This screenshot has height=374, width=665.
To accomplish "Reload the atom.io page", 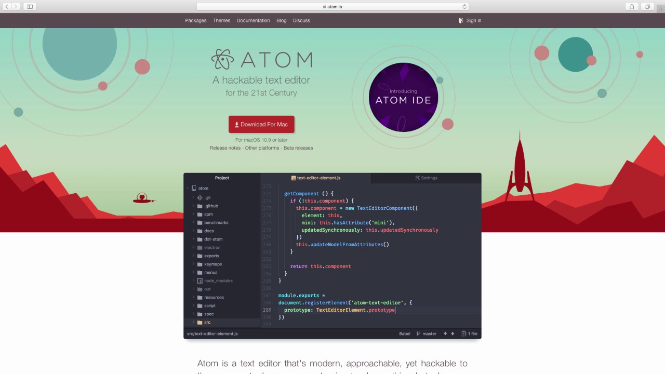I will (x=464, y=7).
